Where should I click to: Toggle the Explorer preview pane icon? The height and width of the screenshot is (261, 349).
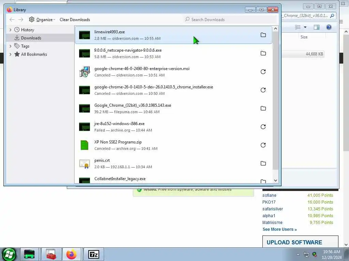pos(317,27)
